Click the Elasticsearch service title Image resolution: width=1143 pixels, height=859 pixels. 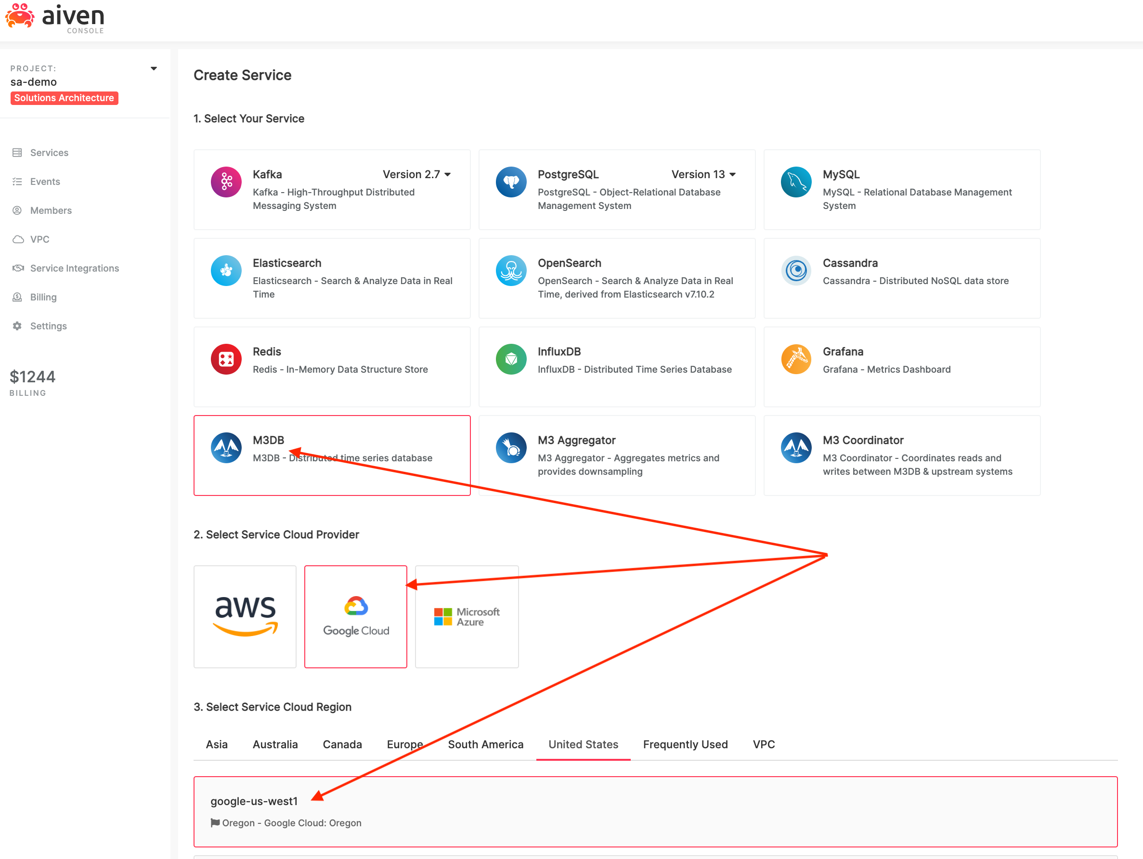[x=287, y=263]
